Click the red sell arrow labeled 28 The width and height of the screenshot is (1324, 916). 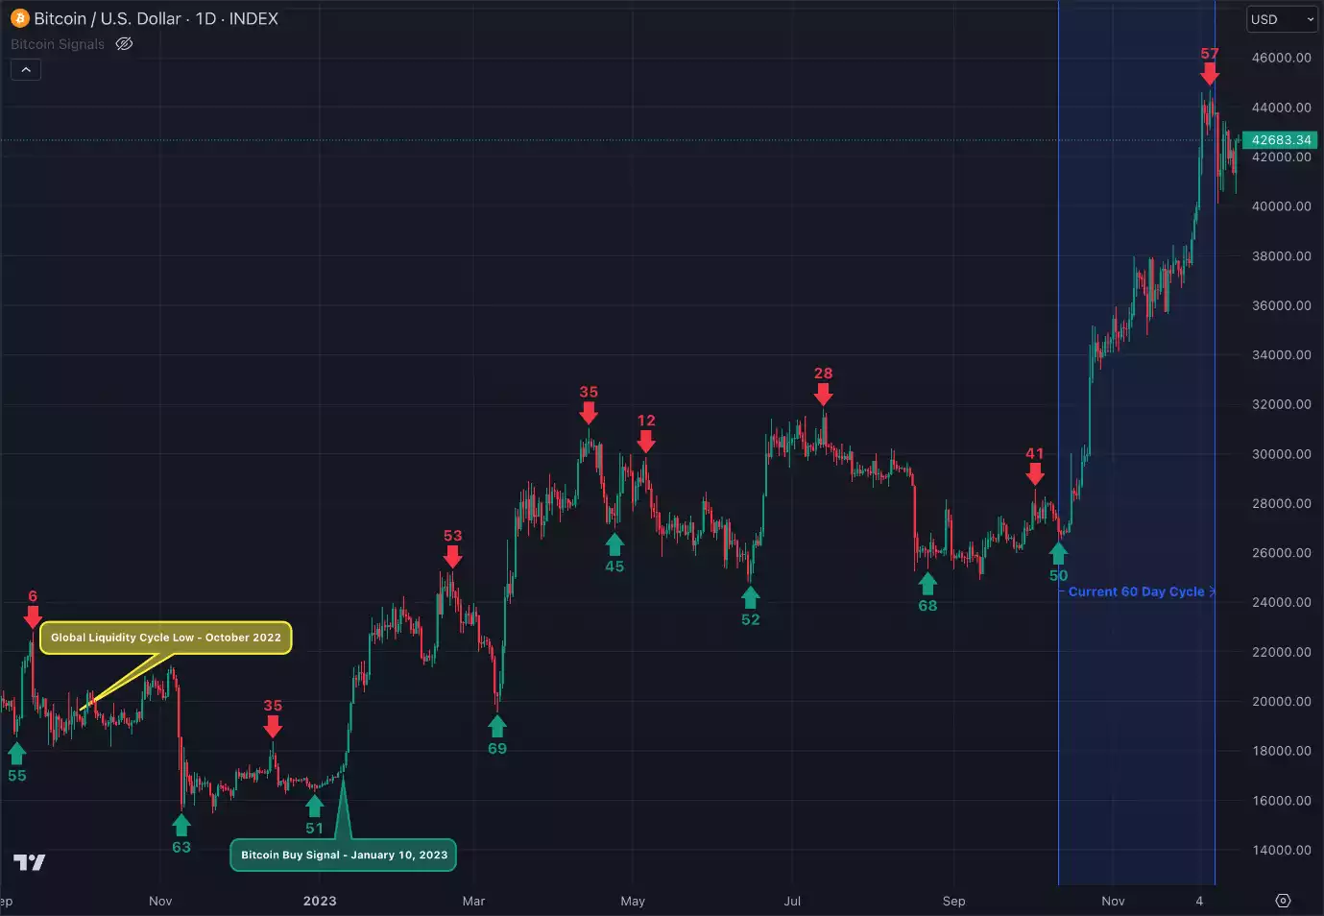pyautogui.click(x=825, y=394)
